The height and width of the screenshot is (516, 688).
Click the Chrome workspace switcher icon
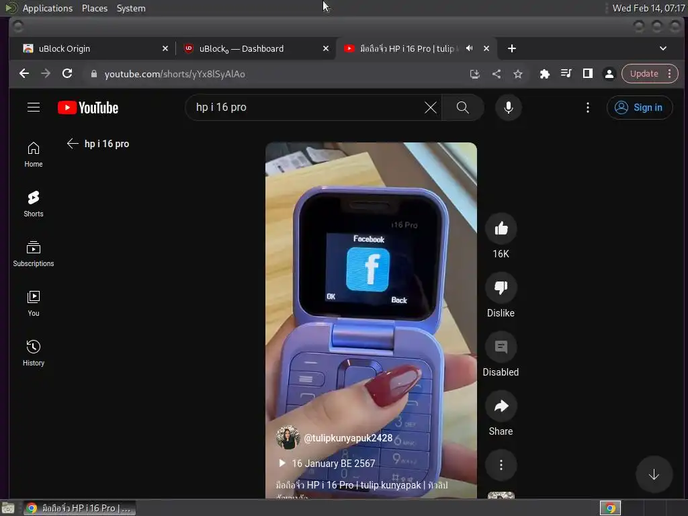610,508
